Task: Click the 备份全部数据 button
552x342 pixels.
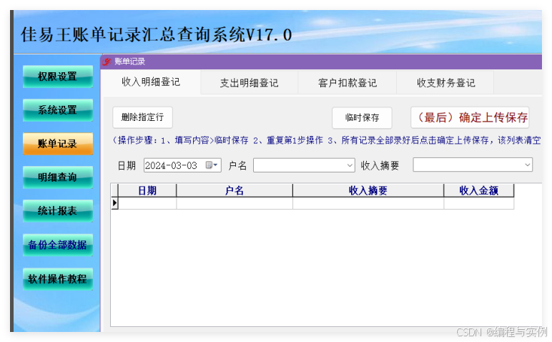Action: 58,245
